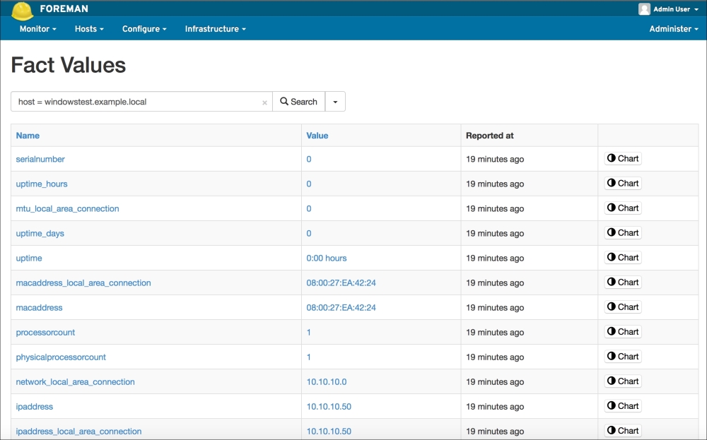The width and height of the screenshot is (707, 440).
Task: Show Chart for mtu_local_area_connection
Action: point(623,208)
